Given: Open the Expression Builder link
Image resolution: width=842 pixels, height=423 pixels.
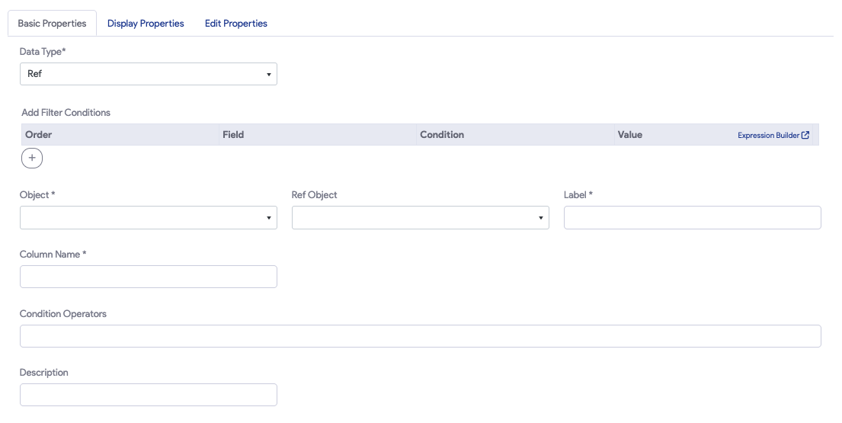Looking at the screenshot, I should (768, 135).
